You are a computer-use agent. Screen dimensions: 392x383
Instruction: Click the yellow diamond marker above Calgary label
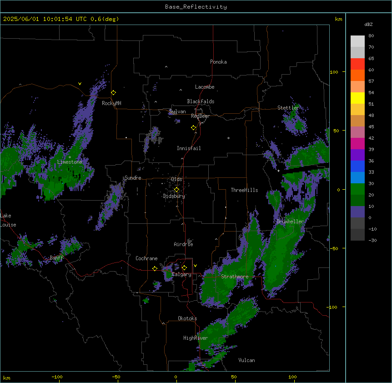click(x=184, y=268)
